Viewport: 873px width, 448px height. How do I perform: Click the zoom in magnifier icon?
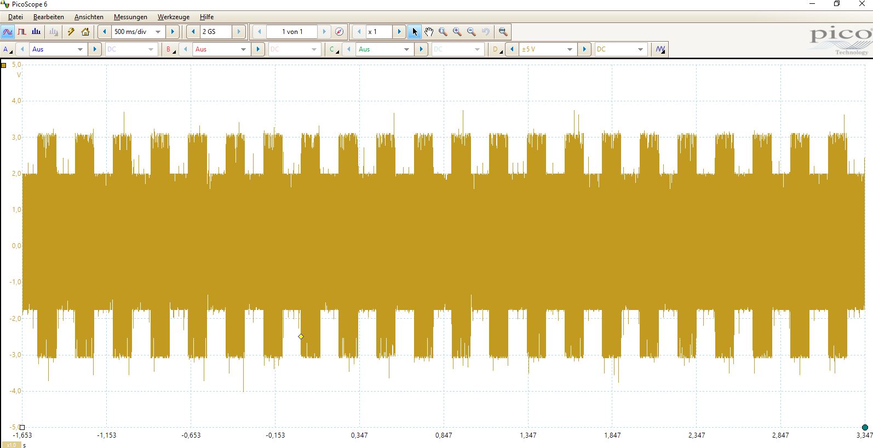click(x=457, y=32)
